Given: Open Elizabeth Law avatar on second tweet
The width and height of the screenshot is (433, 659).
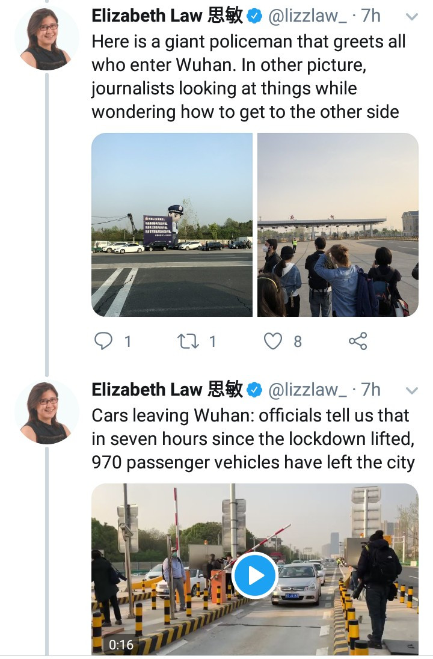Looking at the screenshot, I should pyautogui.click(x=47, y=412).
